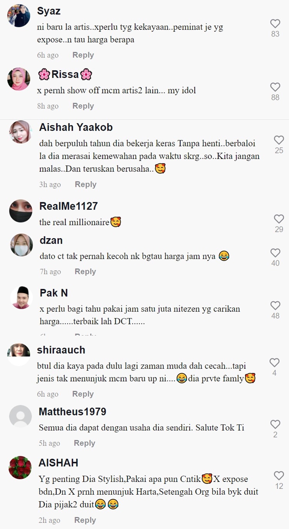This screenshot has width=289, height=529.
Task: Reply to Mattheus1979's comment
Action: coord(85,443)
